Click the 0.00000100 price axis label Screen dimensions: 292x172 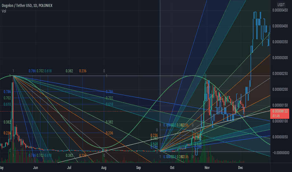pyautogui.click(x=280, y=121)
